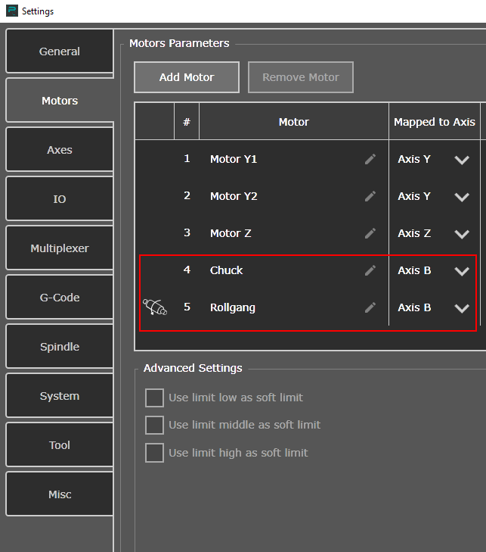Check Use limit high as soft limit
Image resolution: width=486 pixels, height=552 pixels.
(154, 453)
